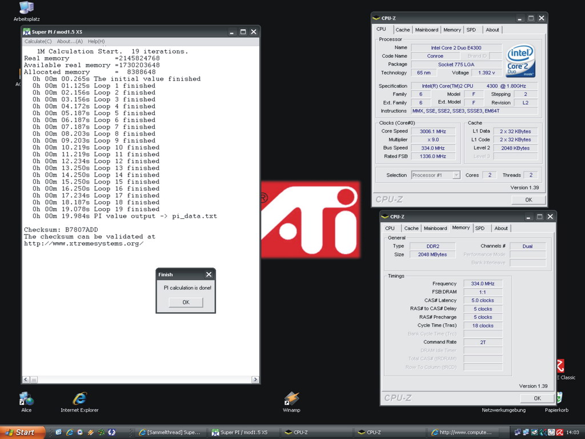Switch to Super PI / mod1.5 XS taskbar button
Screen dimensions: 585x439
pyautogui.click(x=243, y=432)
